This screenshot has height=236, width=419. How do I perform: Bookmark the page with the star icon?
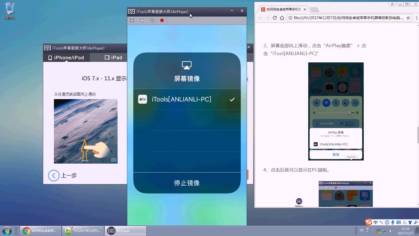pos(408,18)
